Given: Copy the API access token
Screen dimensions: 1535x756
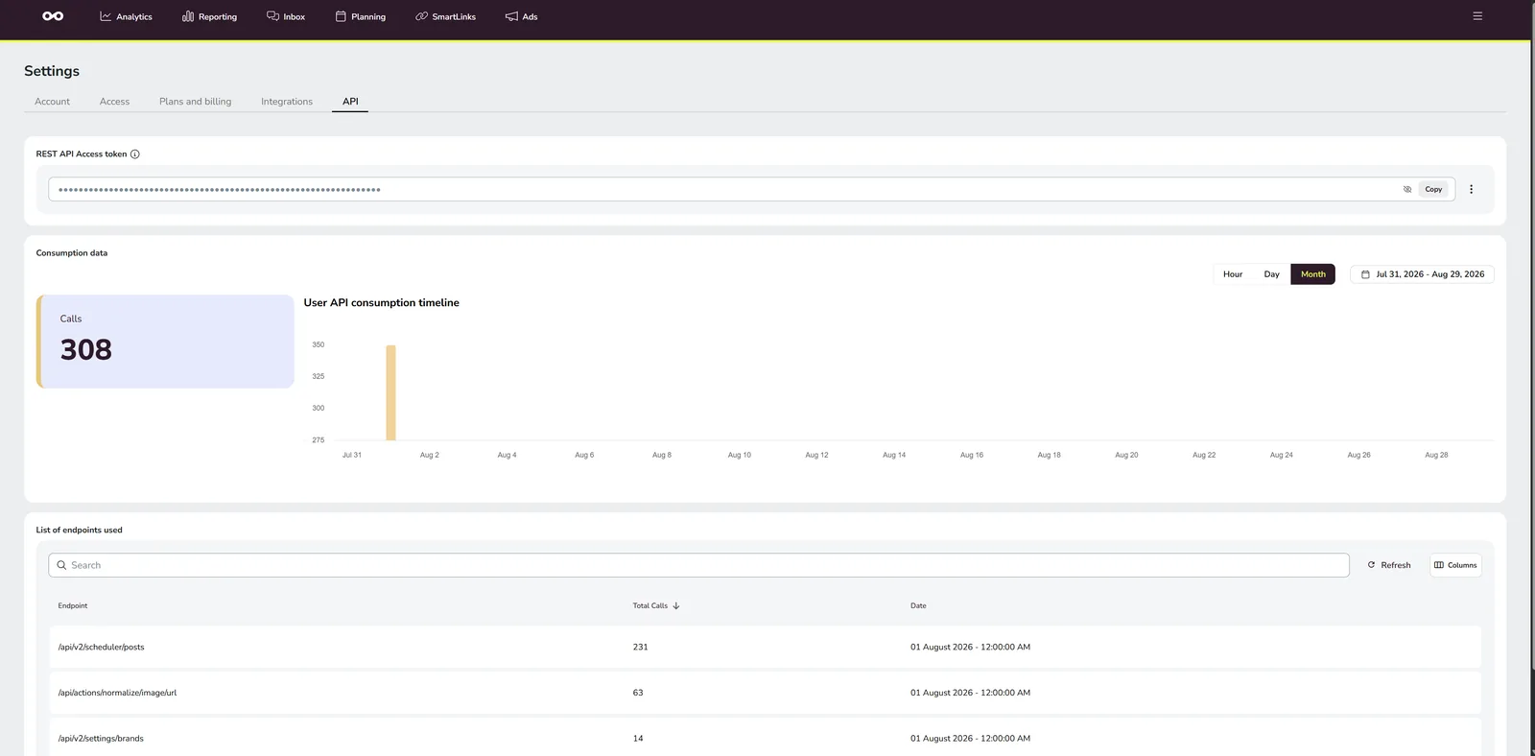Looking at the screenshot, I should click(x=1433, y=189).
